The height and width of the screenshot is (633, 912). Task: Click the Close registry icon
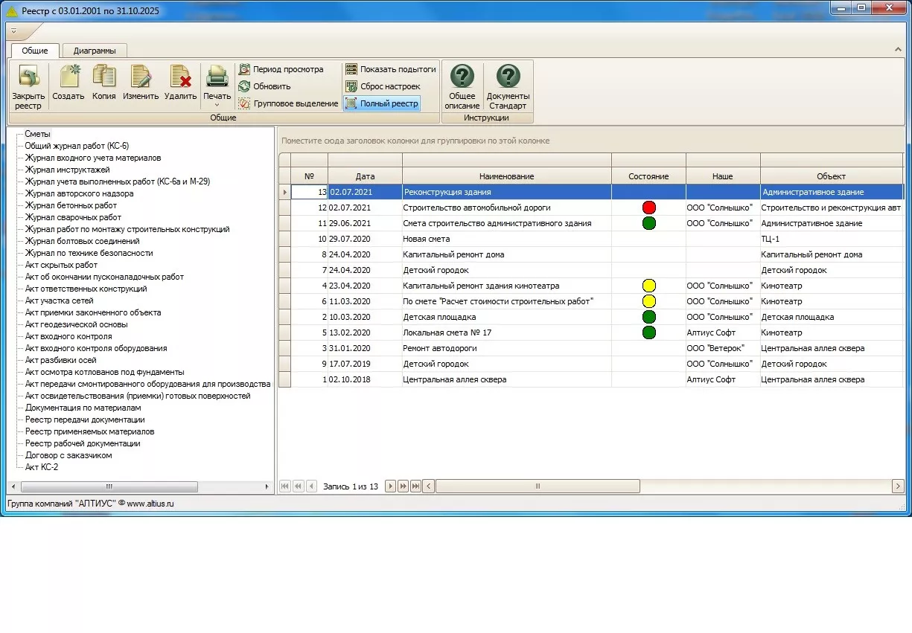pyautogui.click(x=28, y=77)
